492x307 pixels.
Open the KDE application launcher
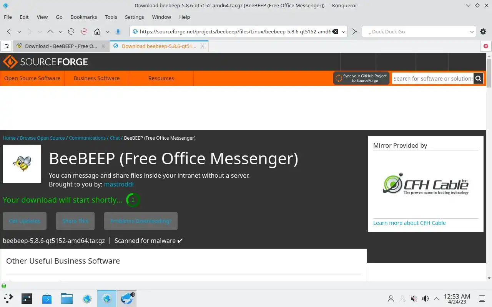(8, 298)
